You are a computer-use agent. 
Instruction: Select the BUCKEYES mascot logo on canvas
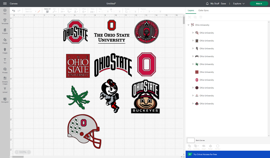(146, 96)
